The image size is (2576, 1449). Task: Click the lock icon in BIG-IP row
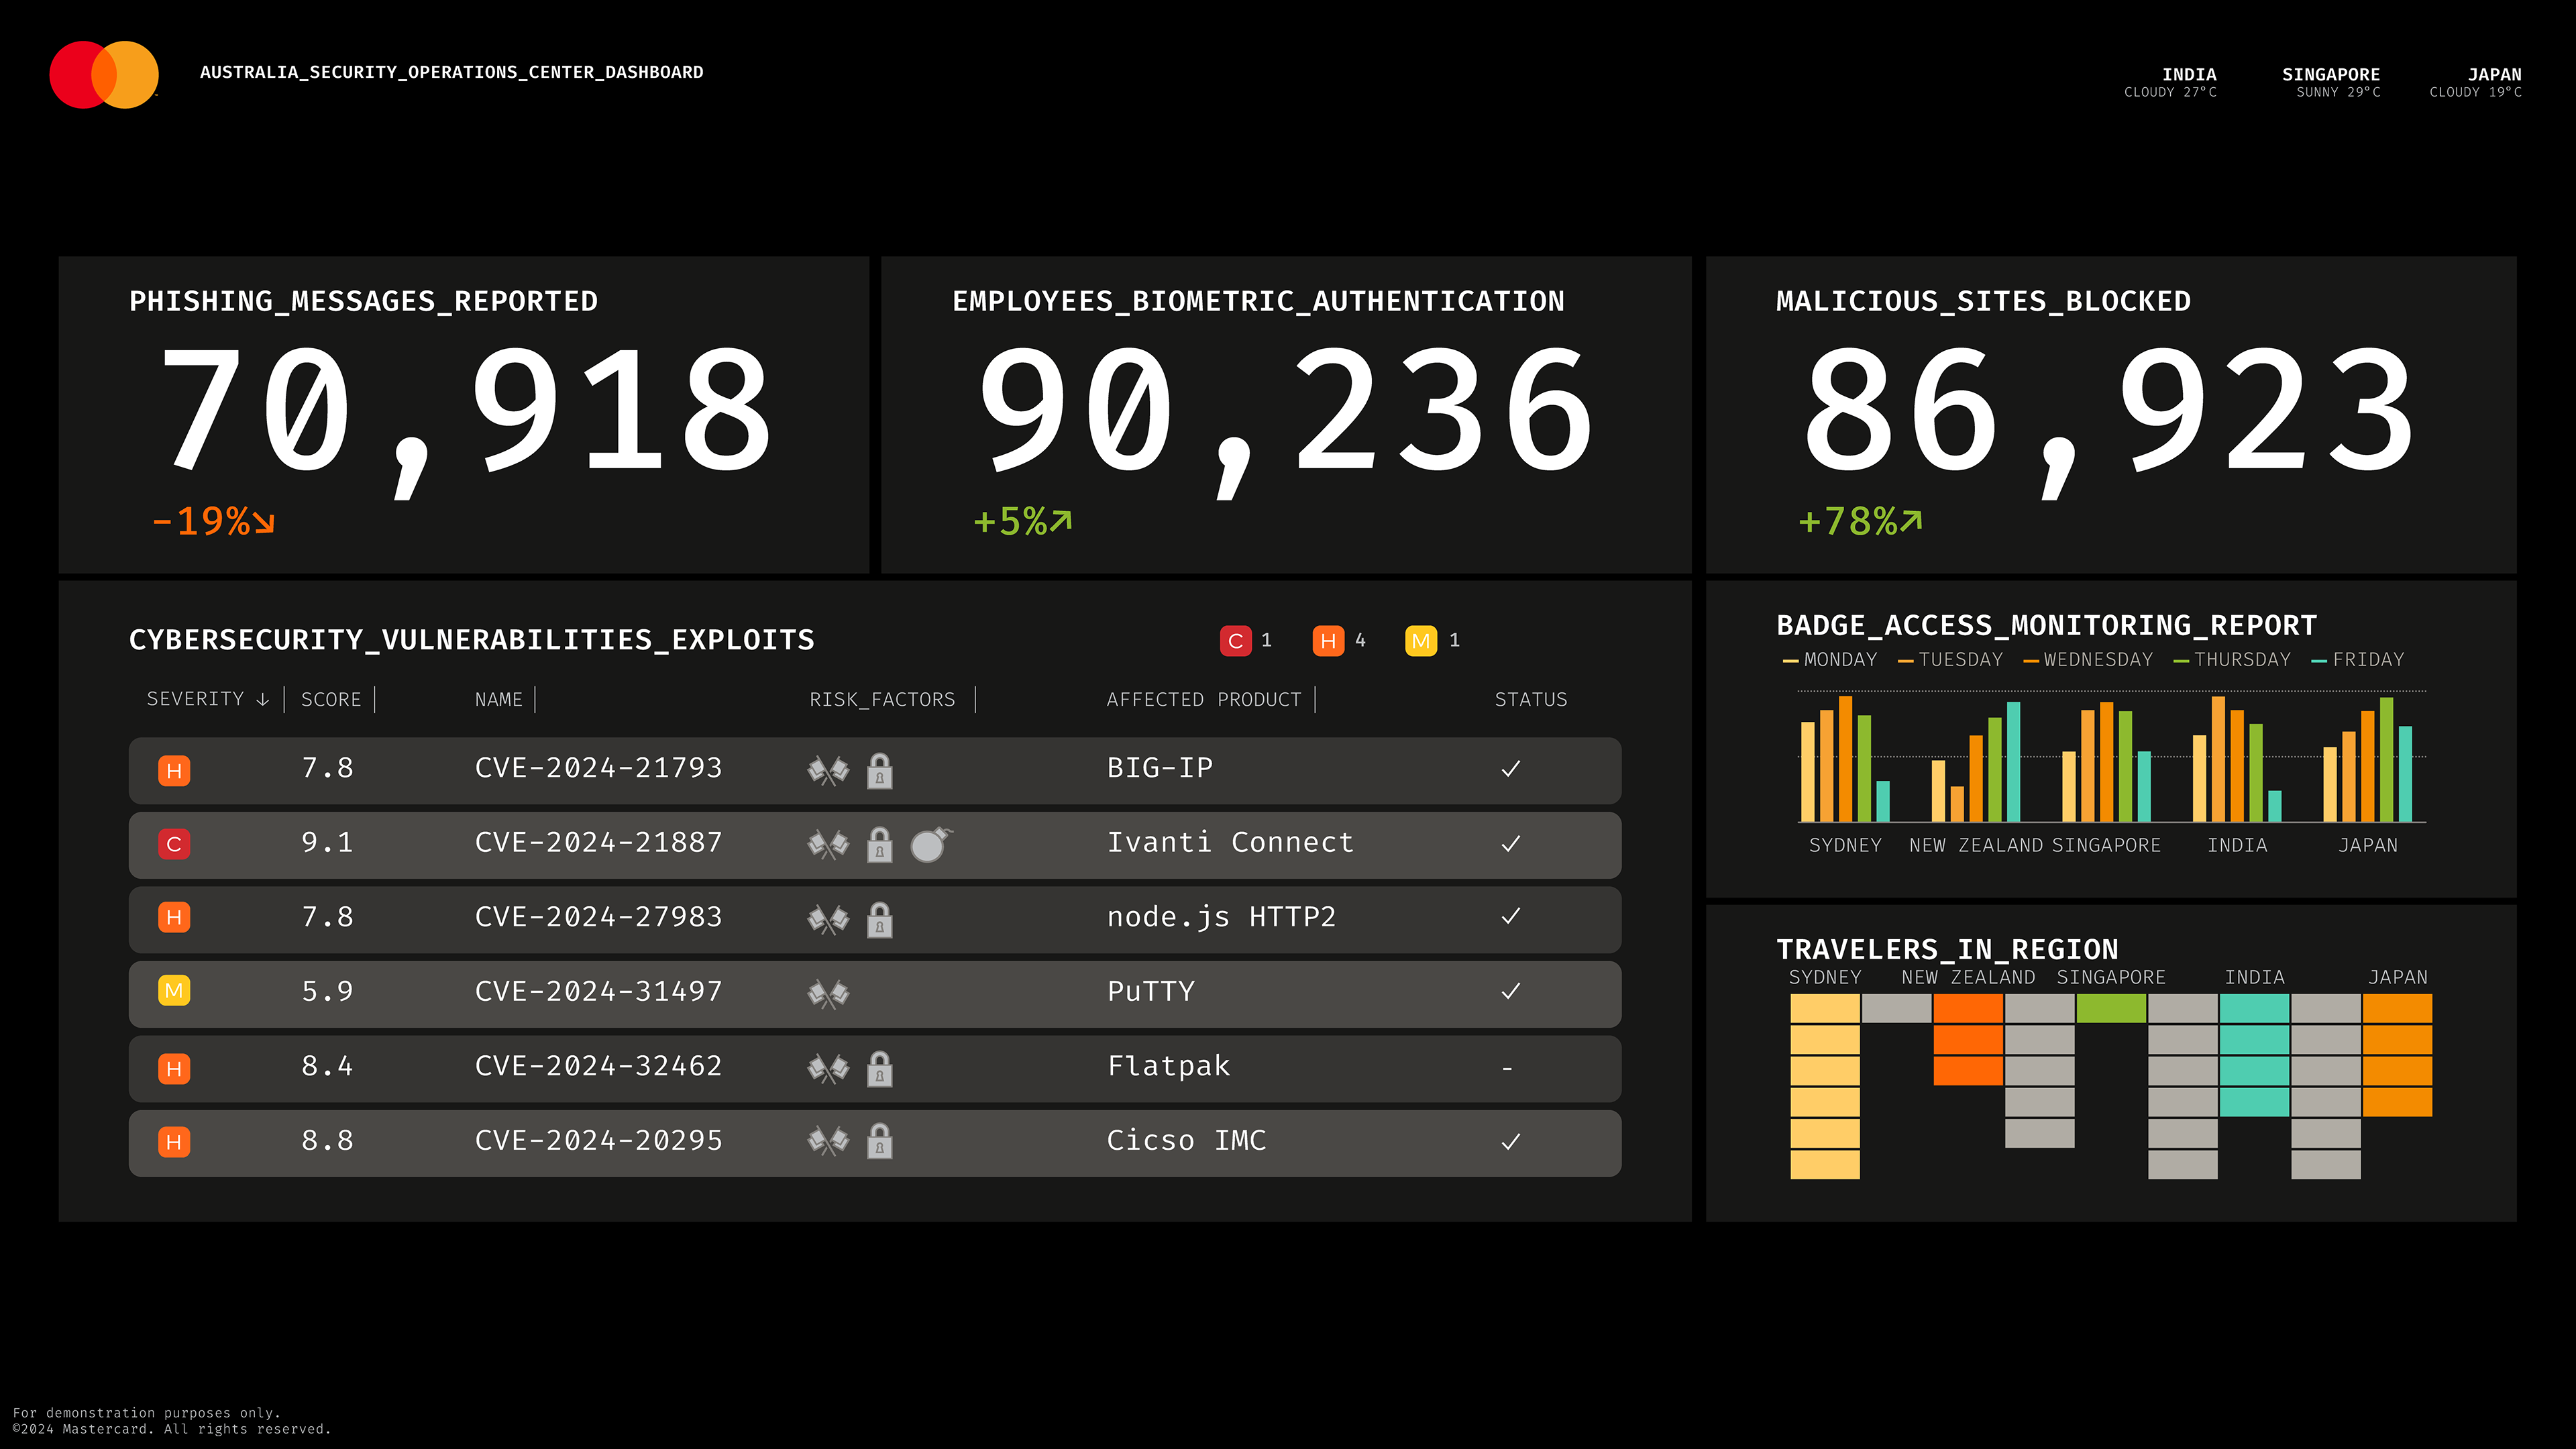click(x=879, y=770)
